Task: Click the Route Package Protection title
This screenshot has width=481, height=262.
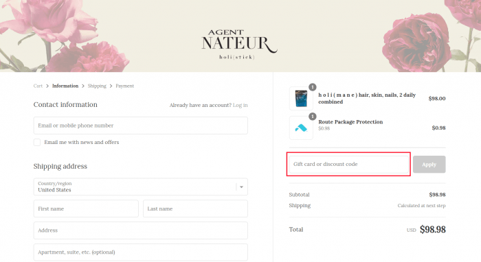Action: [x=350, y=122]
